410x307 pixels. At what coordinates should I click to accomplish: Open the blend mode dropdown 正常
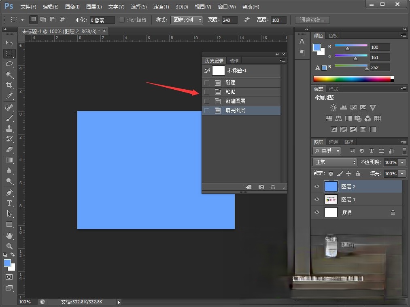pyautogui.click(x=334, y=162)
